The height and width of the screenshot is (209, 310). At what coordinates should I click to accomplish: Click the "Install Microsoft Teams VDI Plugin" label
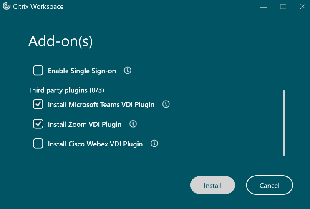tap(101, 105)
